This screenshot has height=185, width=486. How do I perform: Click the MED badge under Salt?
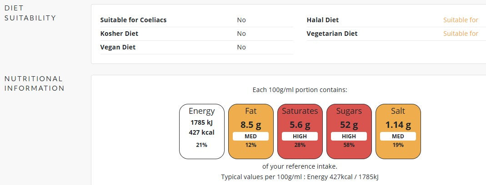pyautogui.click(x=398, y=136)
